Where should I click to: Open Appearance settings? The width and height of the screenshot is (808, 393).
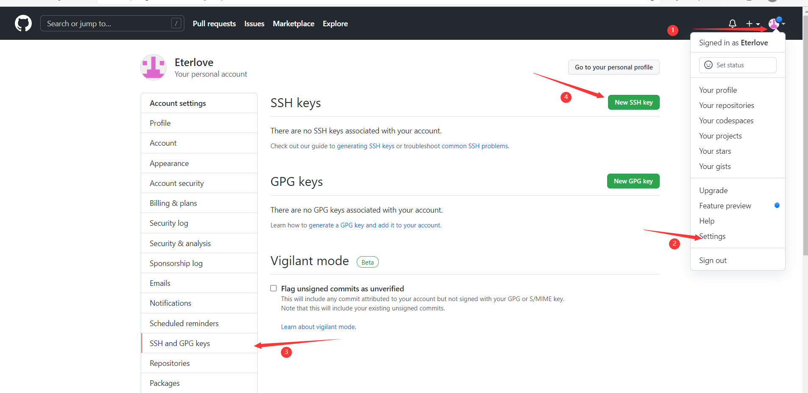[199, 163]
